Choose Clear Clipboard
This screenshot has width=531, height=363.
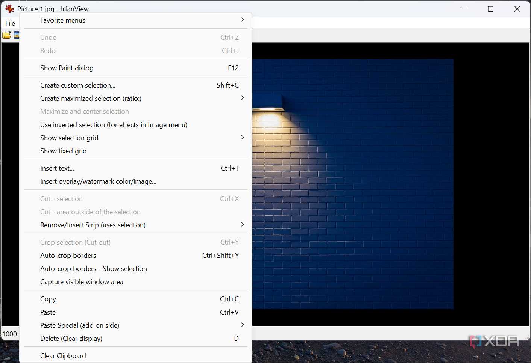click(136, 356)
